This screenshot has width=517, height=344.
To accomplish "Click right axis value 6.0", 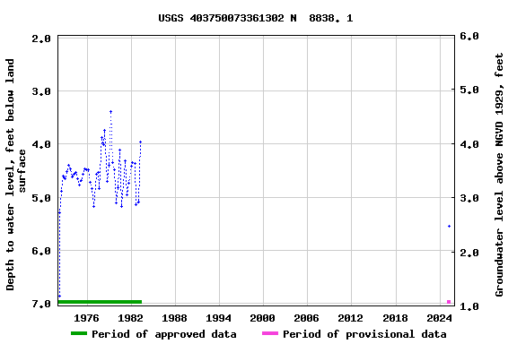I will tap(469, 36).
